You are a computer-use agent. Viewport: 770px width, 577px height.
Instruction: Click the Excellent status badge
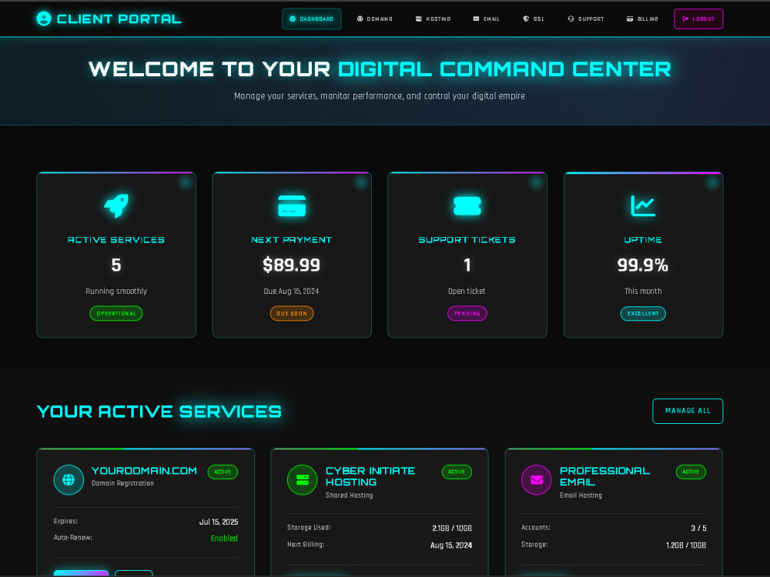coord(643,313)
